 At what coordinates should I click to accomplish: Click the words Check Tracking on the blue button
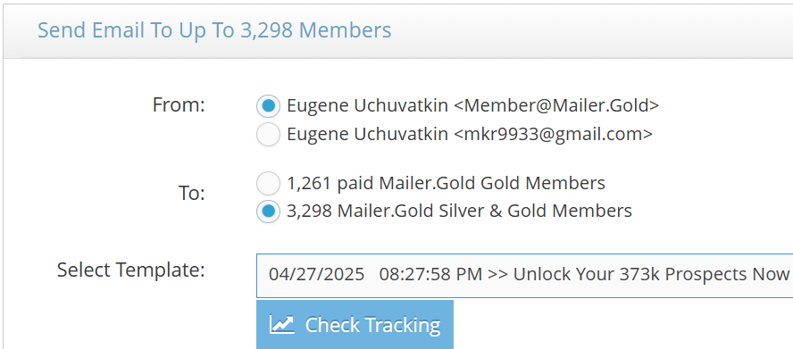[x=372, y=325]
